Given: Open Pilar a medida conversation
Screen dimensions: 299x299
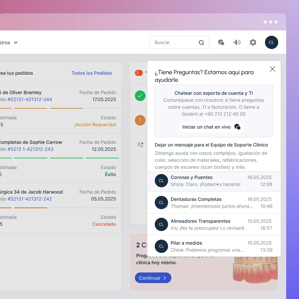Looking at the screenshot, I should [214, 246].
